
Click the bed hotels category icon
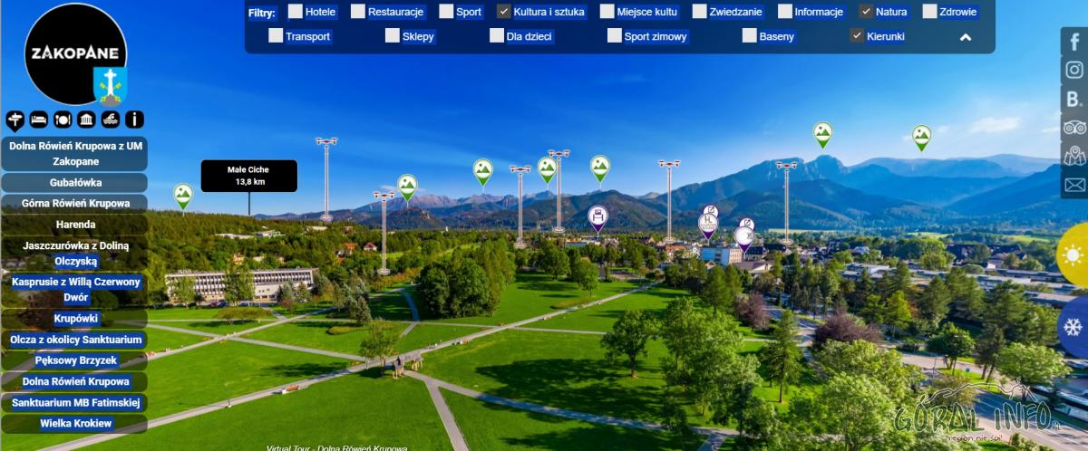(x=38, y=120)
